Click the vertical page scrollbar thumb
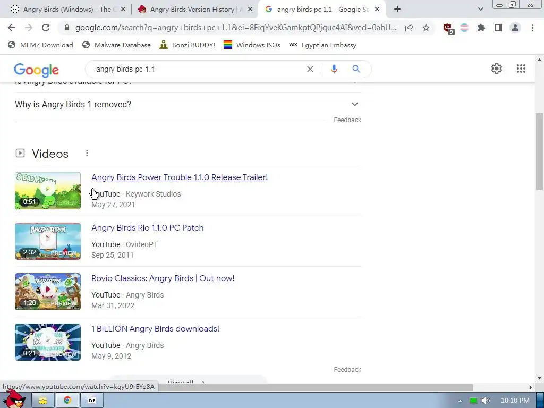544x408 pixels. pos(539,151)
